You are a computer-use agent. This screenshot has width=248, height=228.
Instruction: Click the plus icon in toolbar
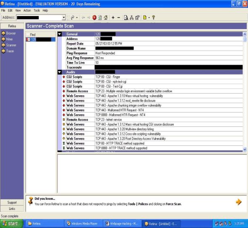[113, 18]
